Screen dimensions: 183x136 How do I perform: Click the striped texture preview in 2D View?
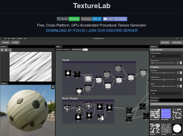(30, 67)
